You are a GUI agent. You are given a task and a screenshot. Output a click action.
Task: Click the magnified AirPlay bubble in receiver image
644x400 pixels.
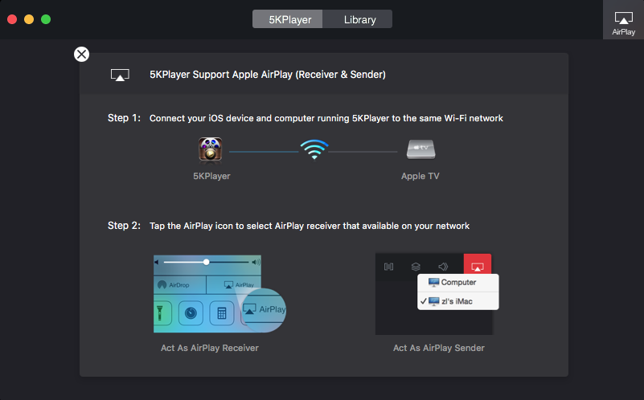click(264, 310)
